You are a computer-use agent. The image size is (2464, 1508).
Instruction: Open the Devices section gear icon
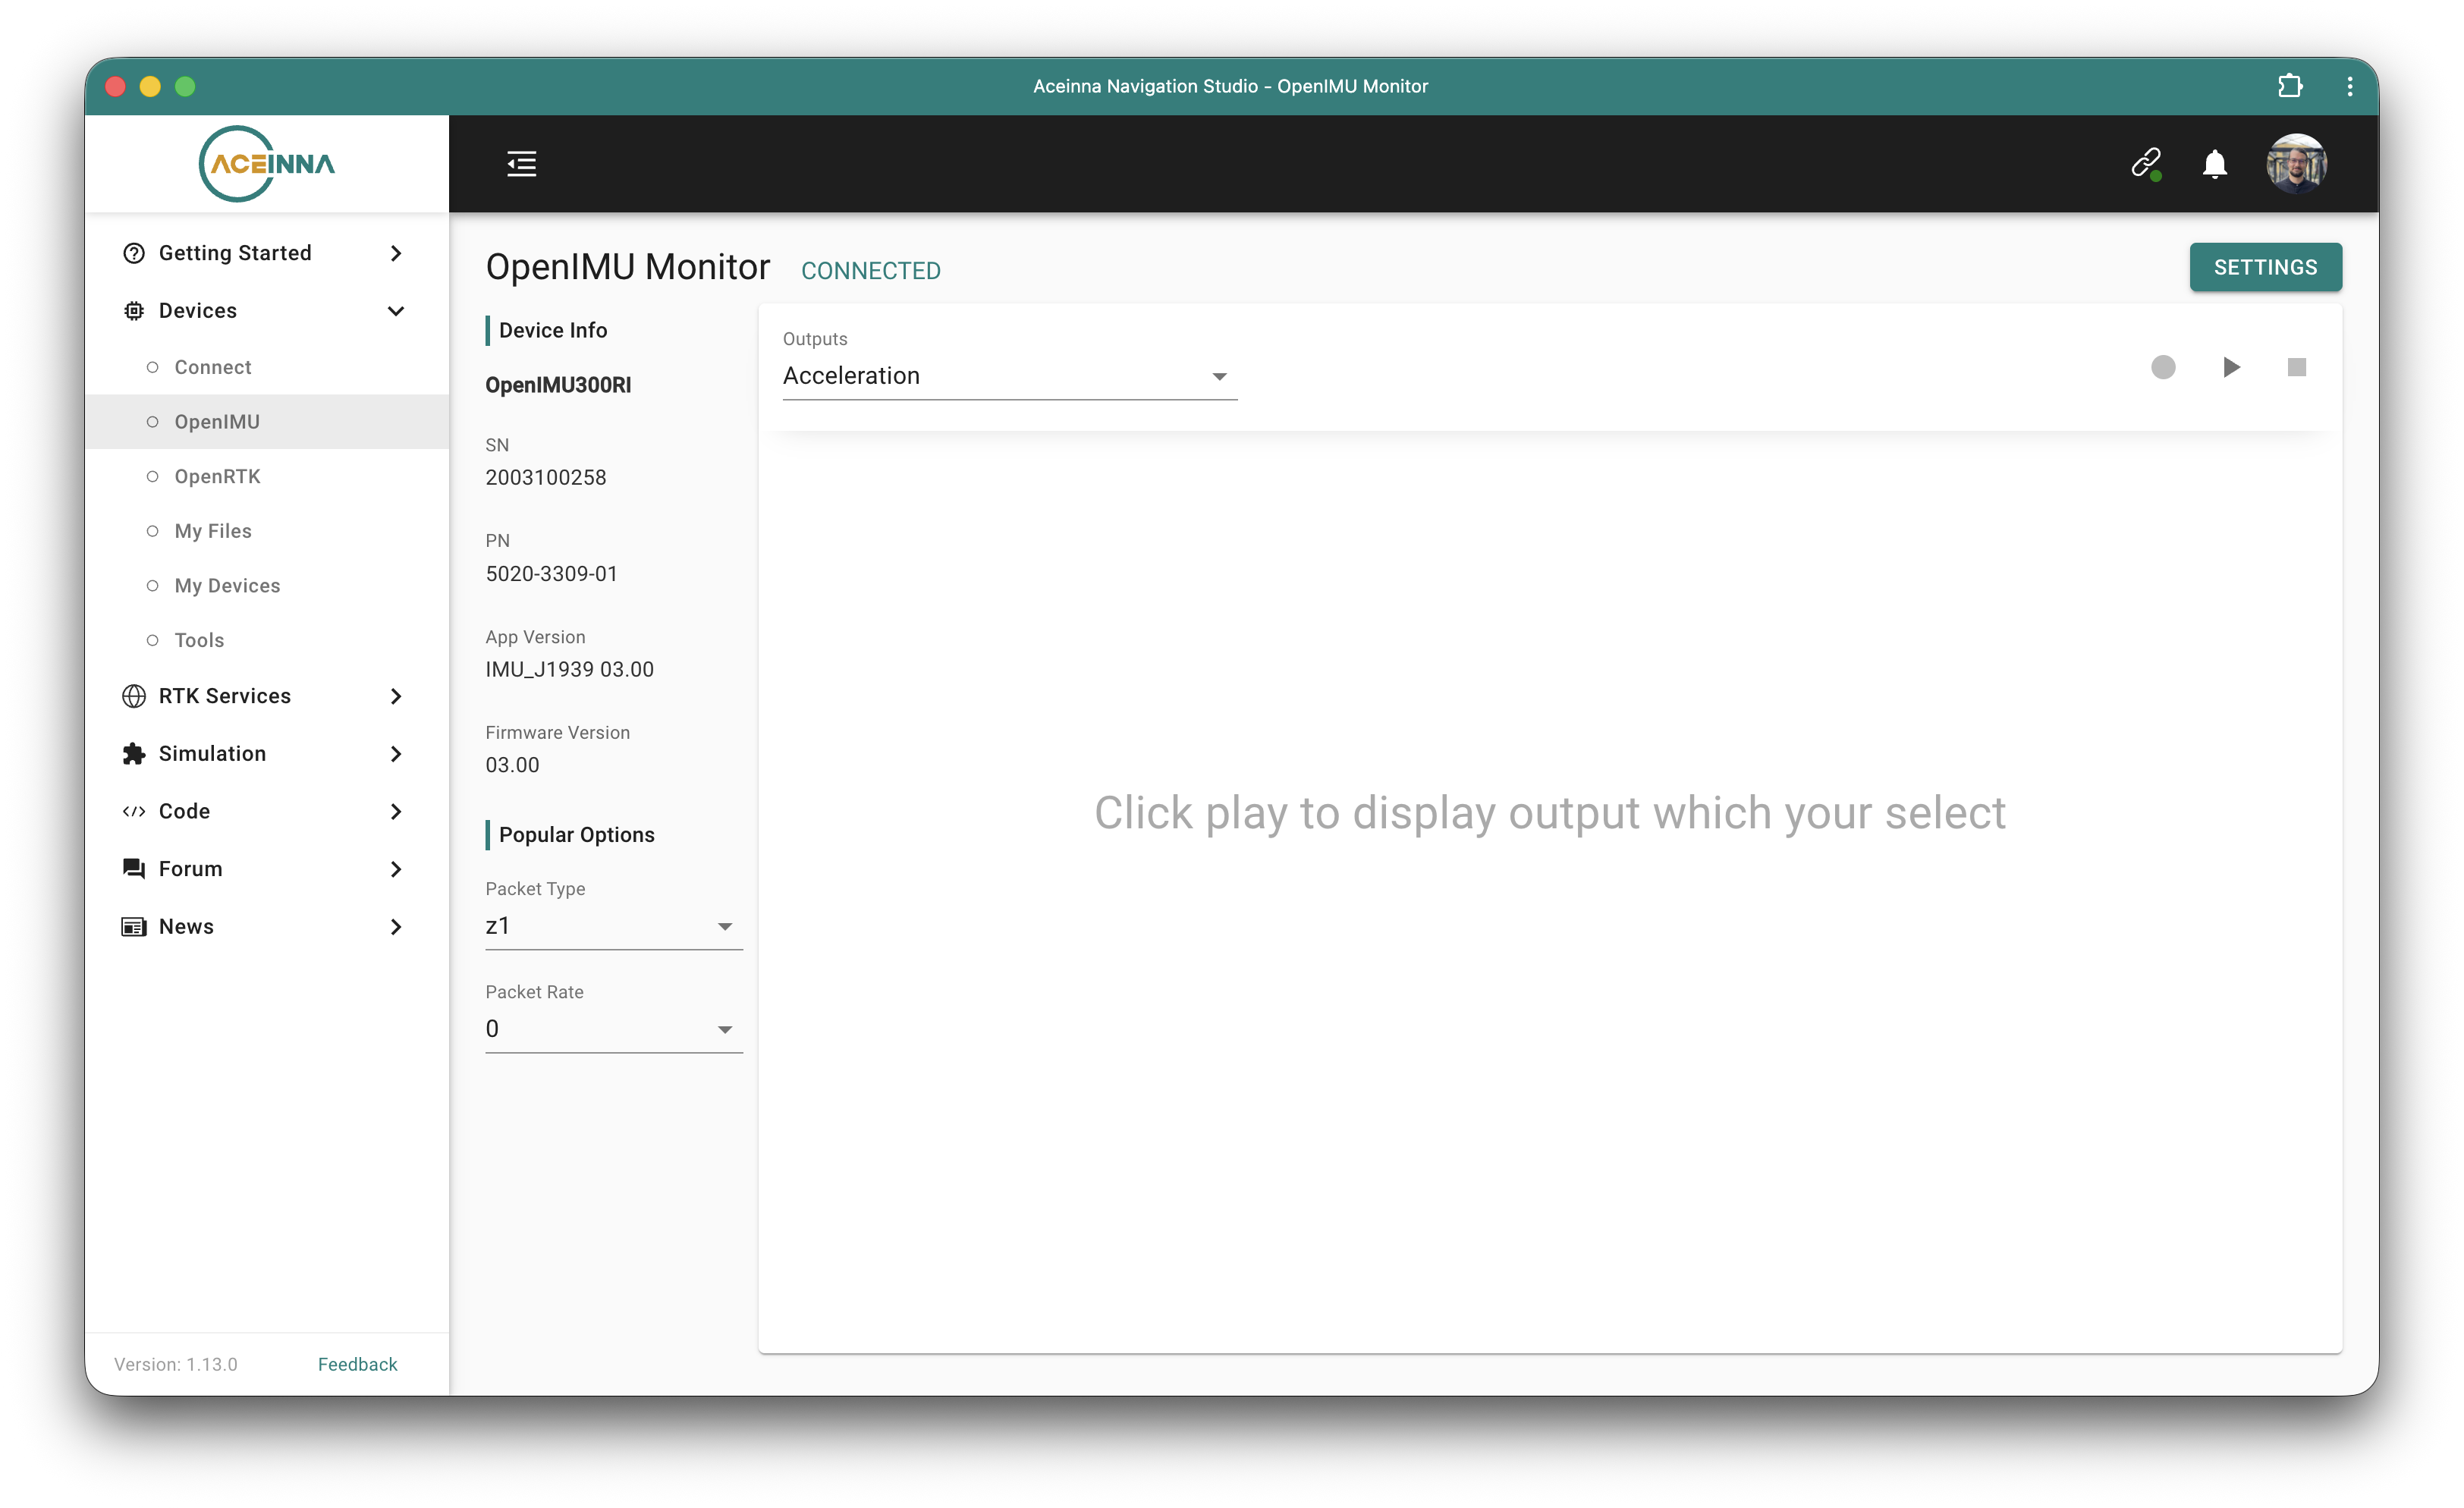[x=134, y=310]
